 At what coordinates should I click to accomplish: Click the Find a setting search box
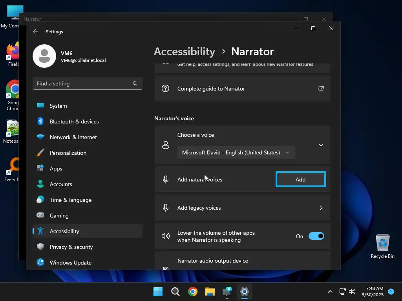pyautogui.click(x=88, y=83)
